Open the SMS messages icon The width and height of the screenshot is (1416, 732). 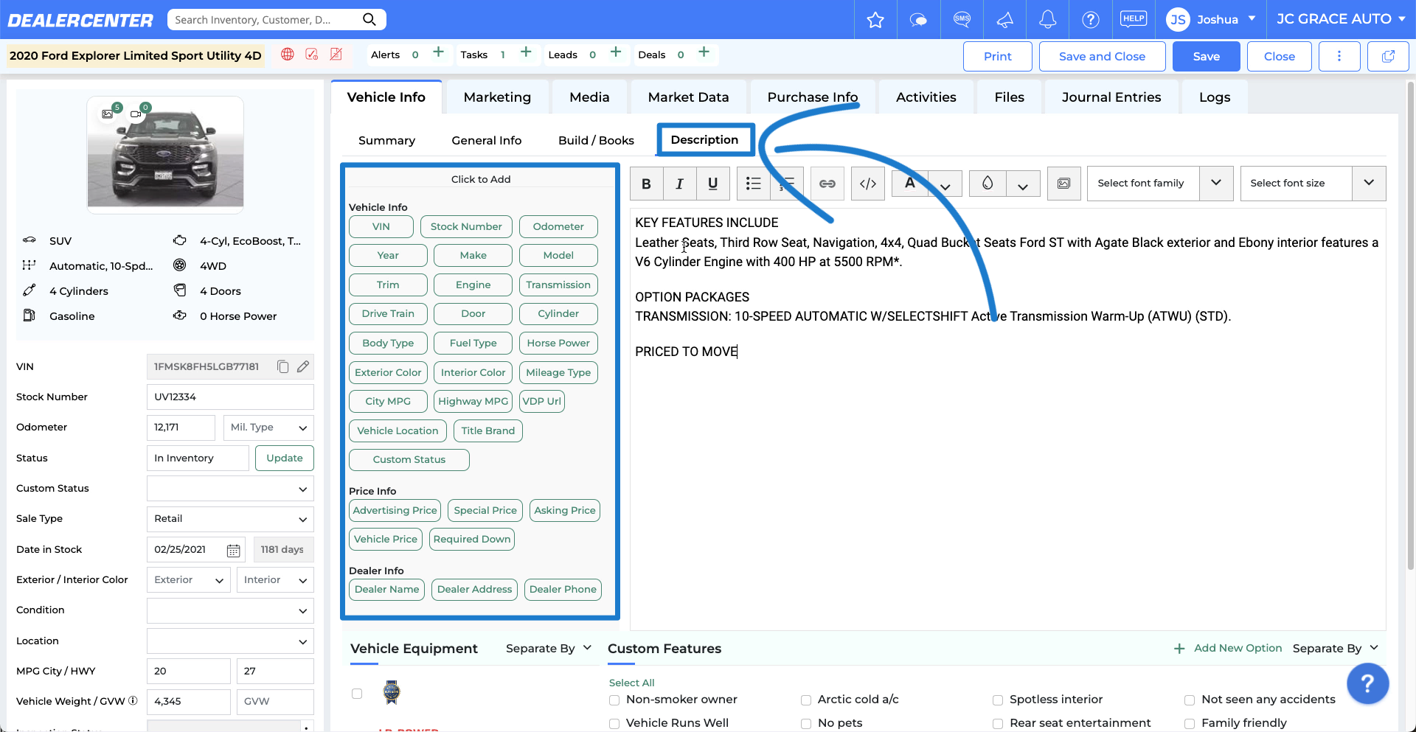(x=962, y=19)
